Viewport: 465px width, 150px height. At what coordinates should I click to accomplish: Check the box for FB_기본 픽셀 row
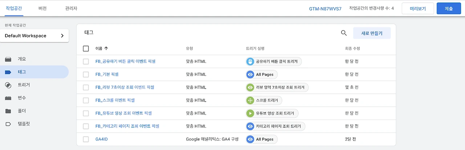click(x=86, y=74)
